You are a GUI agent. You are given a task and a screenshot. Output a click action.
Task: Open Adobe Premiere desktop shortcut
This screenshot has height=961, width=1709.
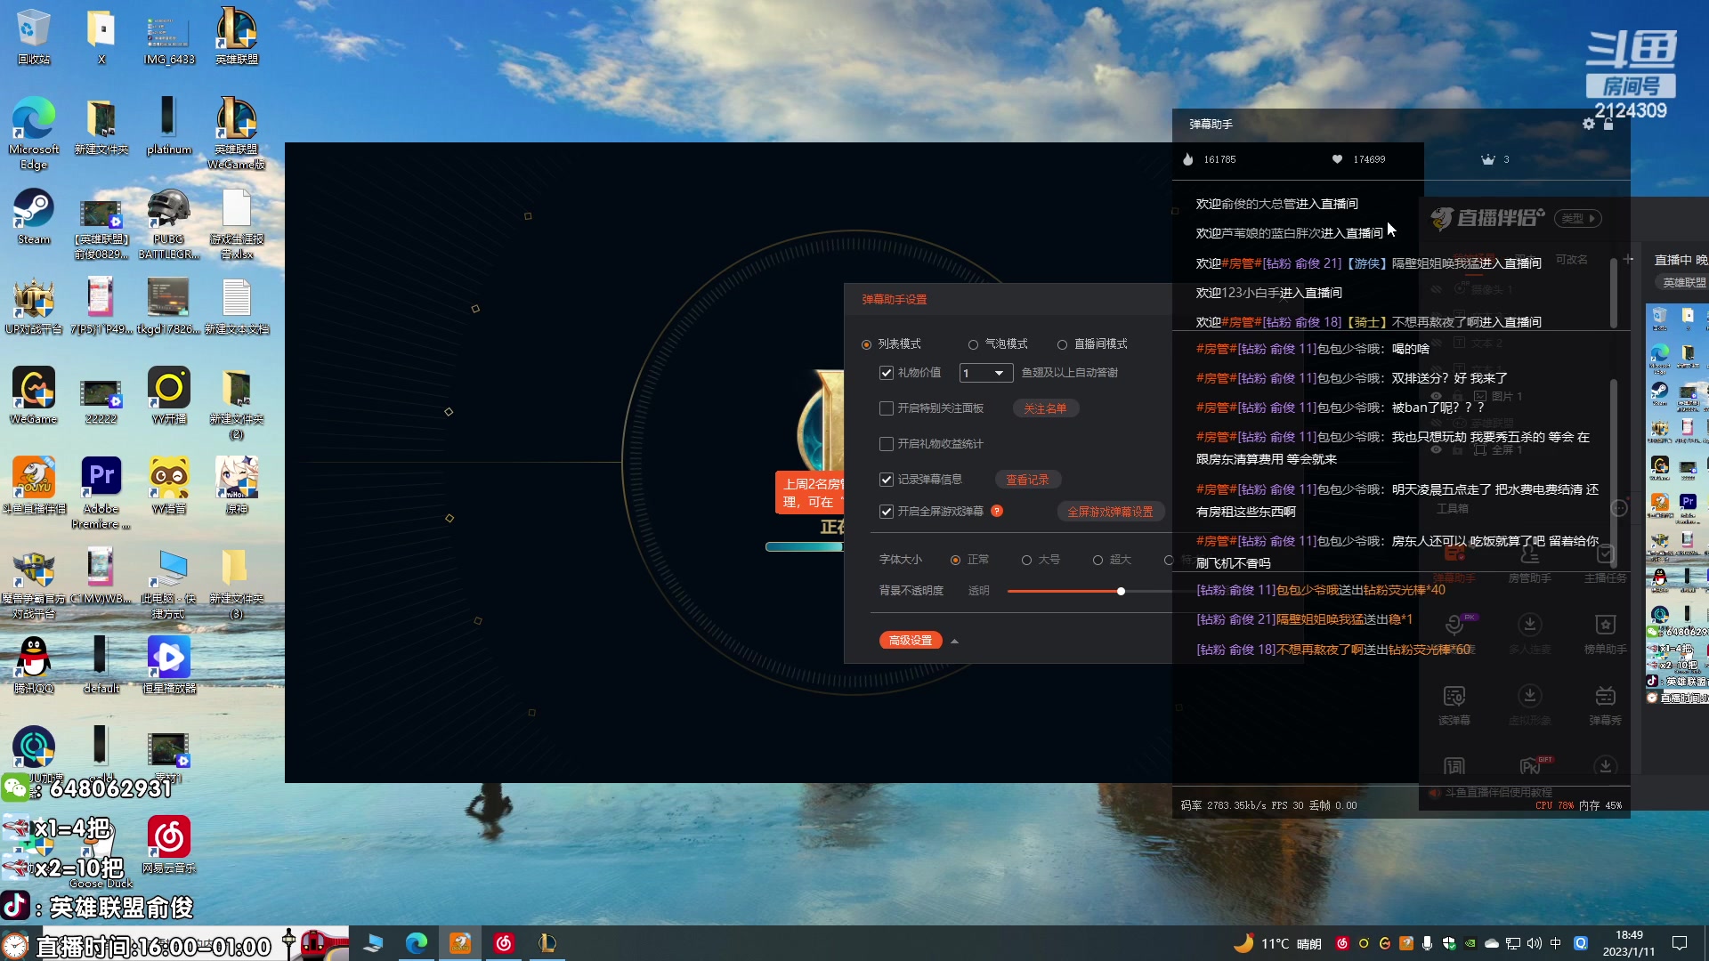101,494
